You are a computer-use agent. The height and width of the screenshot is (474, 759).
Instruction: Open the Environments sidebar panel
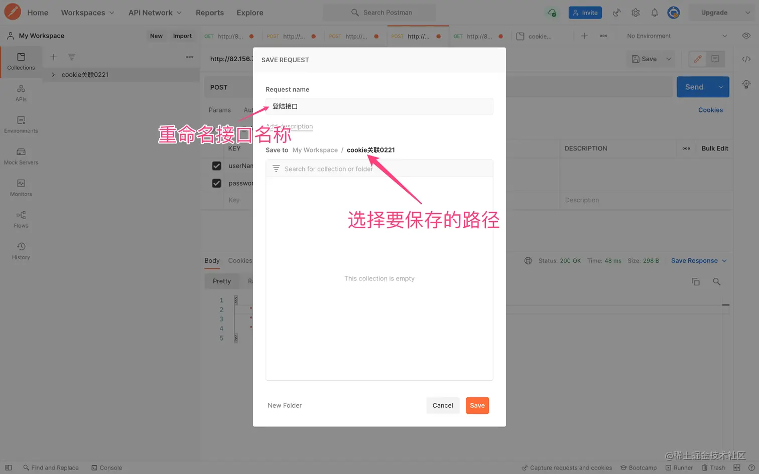(x=21, y=125)
